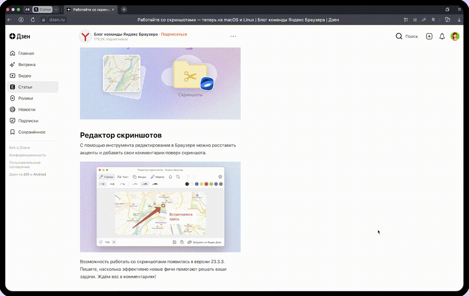Click the 'Подписаться' subscribe link
The width and height of the screenshot is (469, 296).
(x=174, y=34)
